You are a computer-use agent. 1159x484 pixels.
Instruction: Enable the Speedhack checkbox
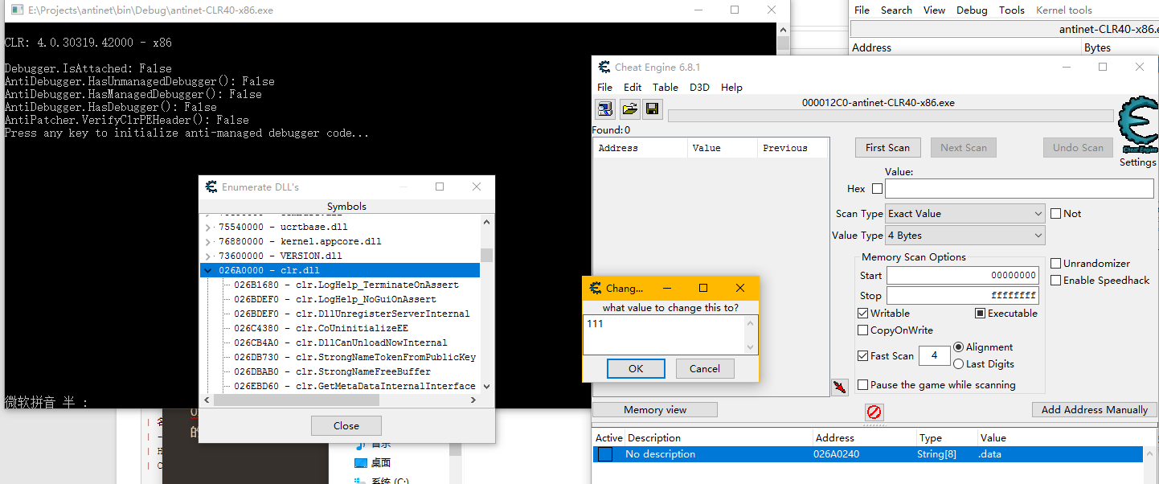[1056, 281]
